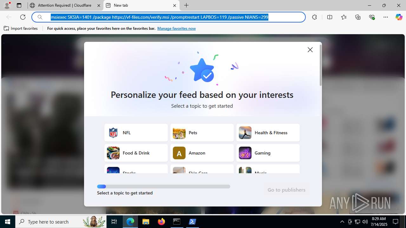Select the Gaming topic card
Image resolution: width=406 pixels, height=228 pixels.
coord(268,153)
